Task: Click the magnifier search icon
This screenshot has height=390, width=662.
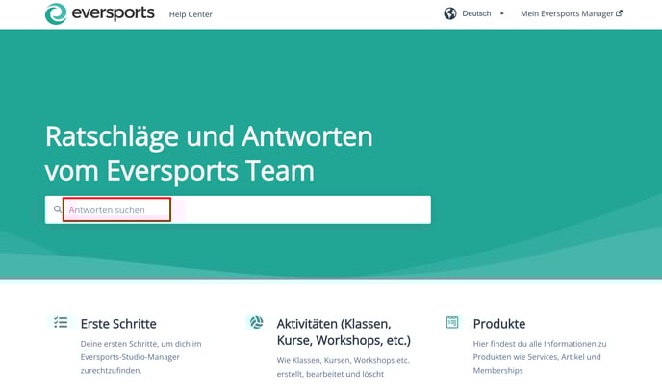Action: pos(58,209)
